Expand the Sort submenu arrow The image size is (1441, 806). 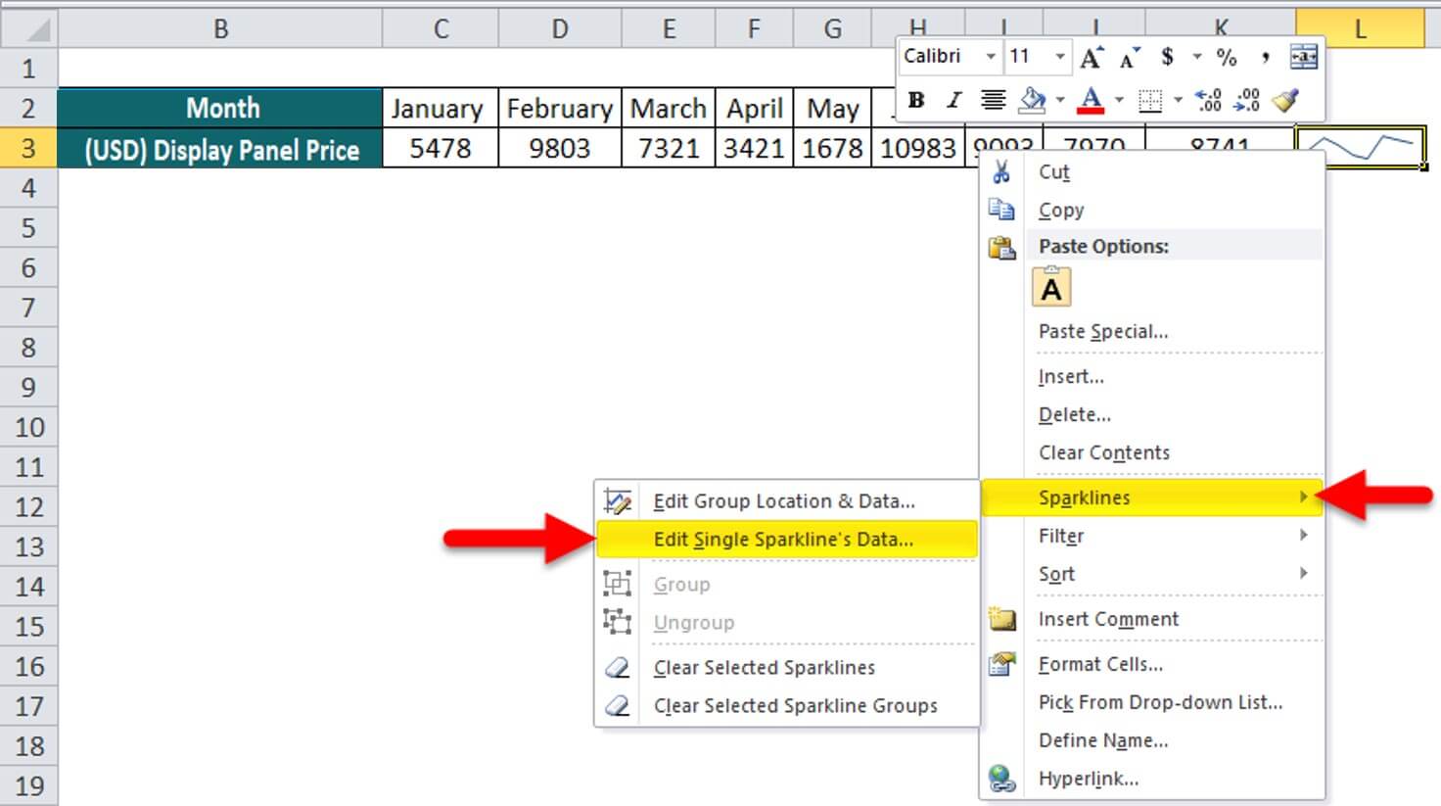[1303, 573]
